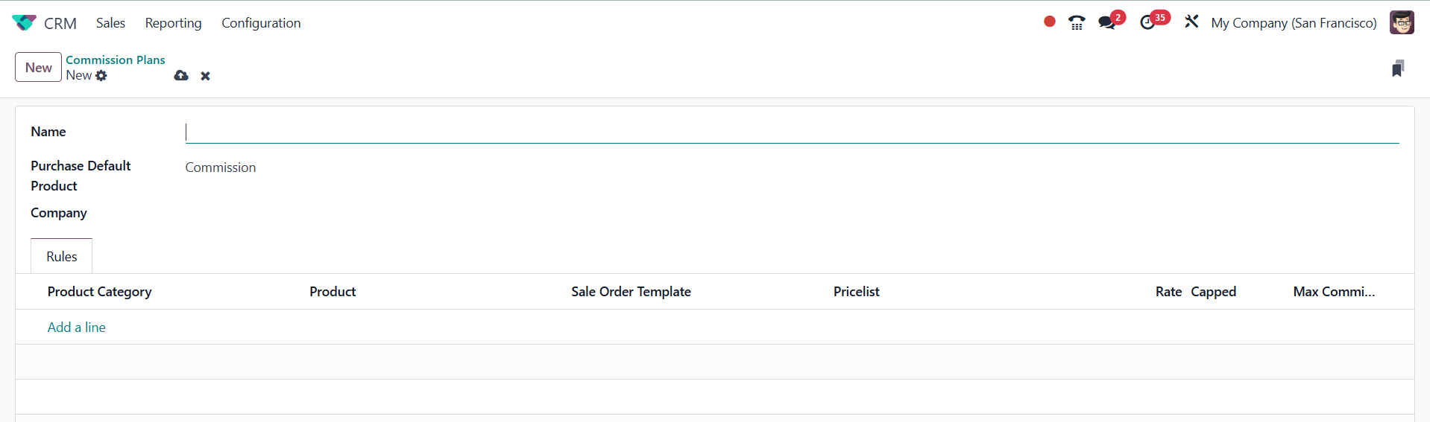The height and width of the screenshot is (422, 1430).
Task: Click the Add a line link
Action: point(77,327)
